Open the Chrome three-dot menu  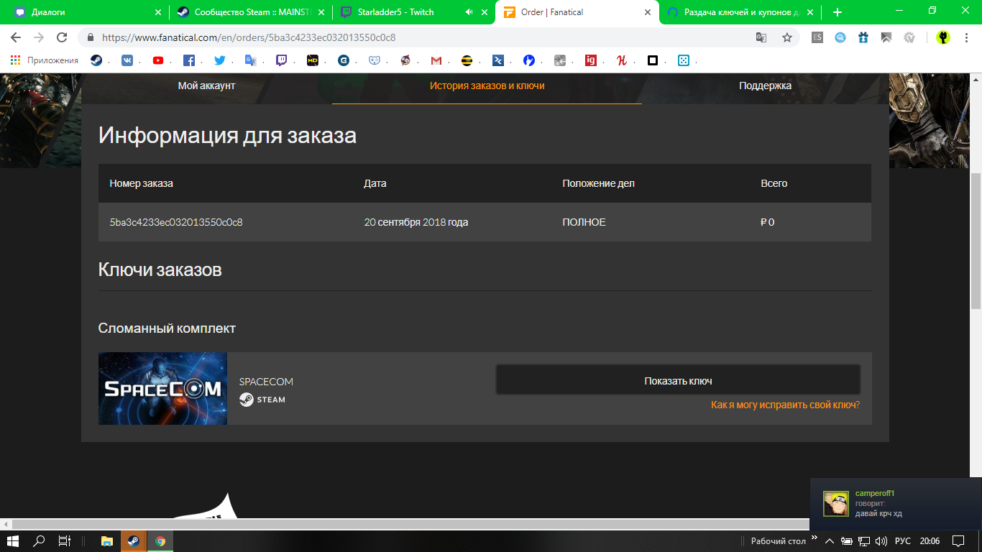click(967, 37)
